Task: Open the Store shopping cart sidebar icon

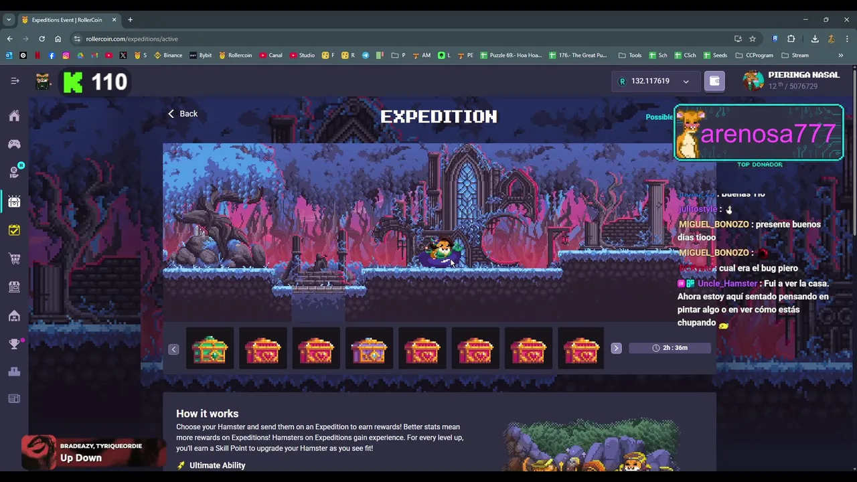Action: coord(14,258)
